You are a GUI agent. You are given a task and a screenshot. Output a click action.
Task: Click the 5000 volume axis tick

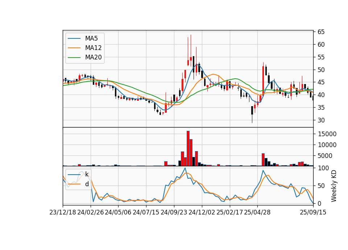click(x=325, y=156)
